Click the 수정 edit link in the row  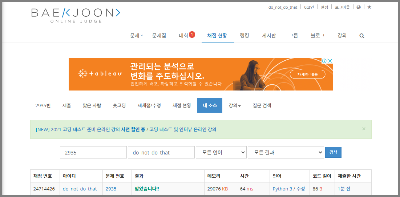point(300,189)
